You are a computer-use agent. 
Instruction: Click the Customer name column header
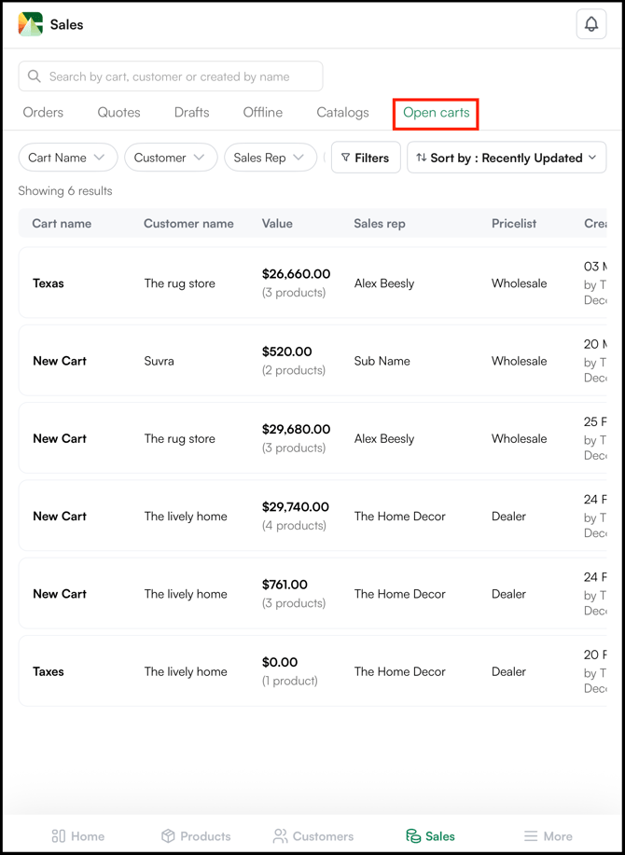point(188,224)
